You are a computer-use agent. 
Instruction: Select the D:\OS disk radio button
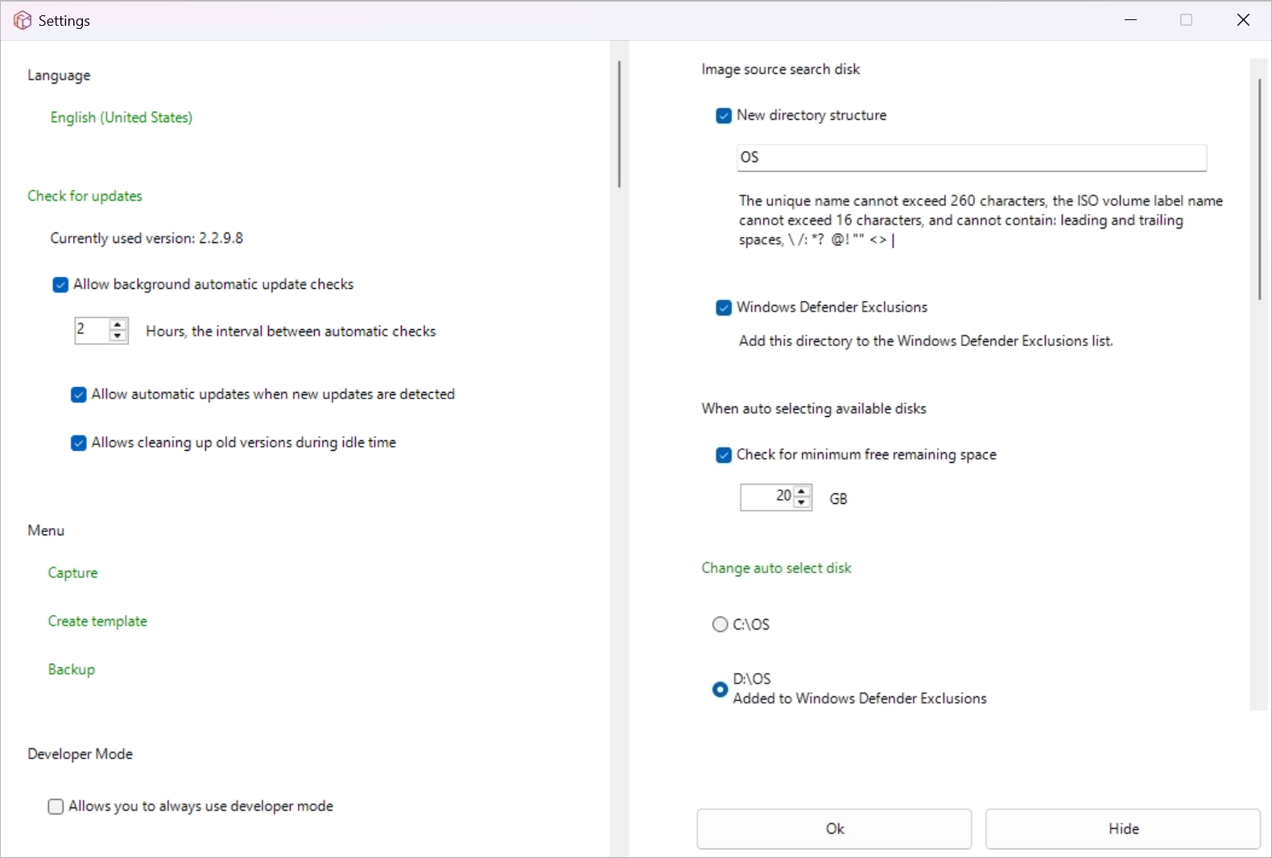coord(720,689)
